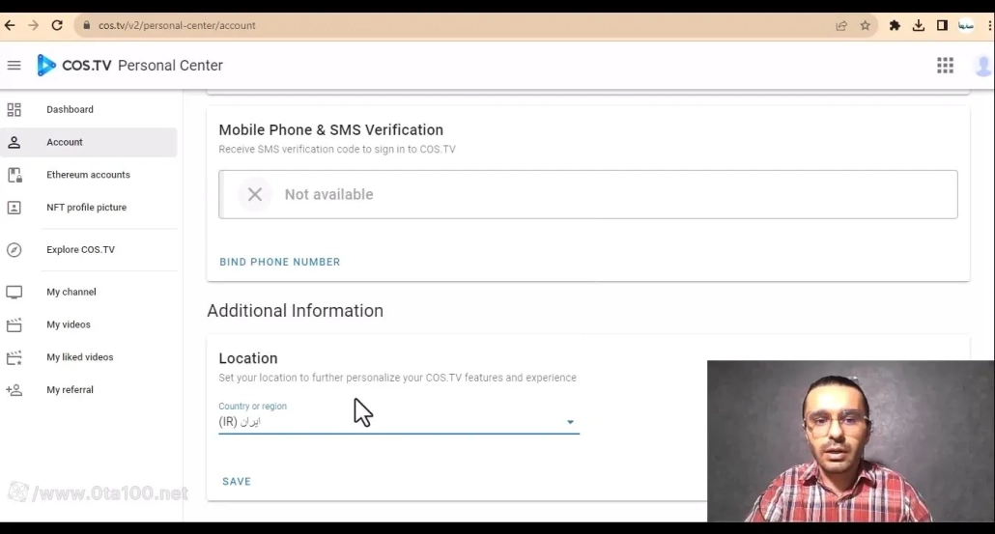Open My channel from sidebar
The image size is (995, 534).
(x=71, y=293)
